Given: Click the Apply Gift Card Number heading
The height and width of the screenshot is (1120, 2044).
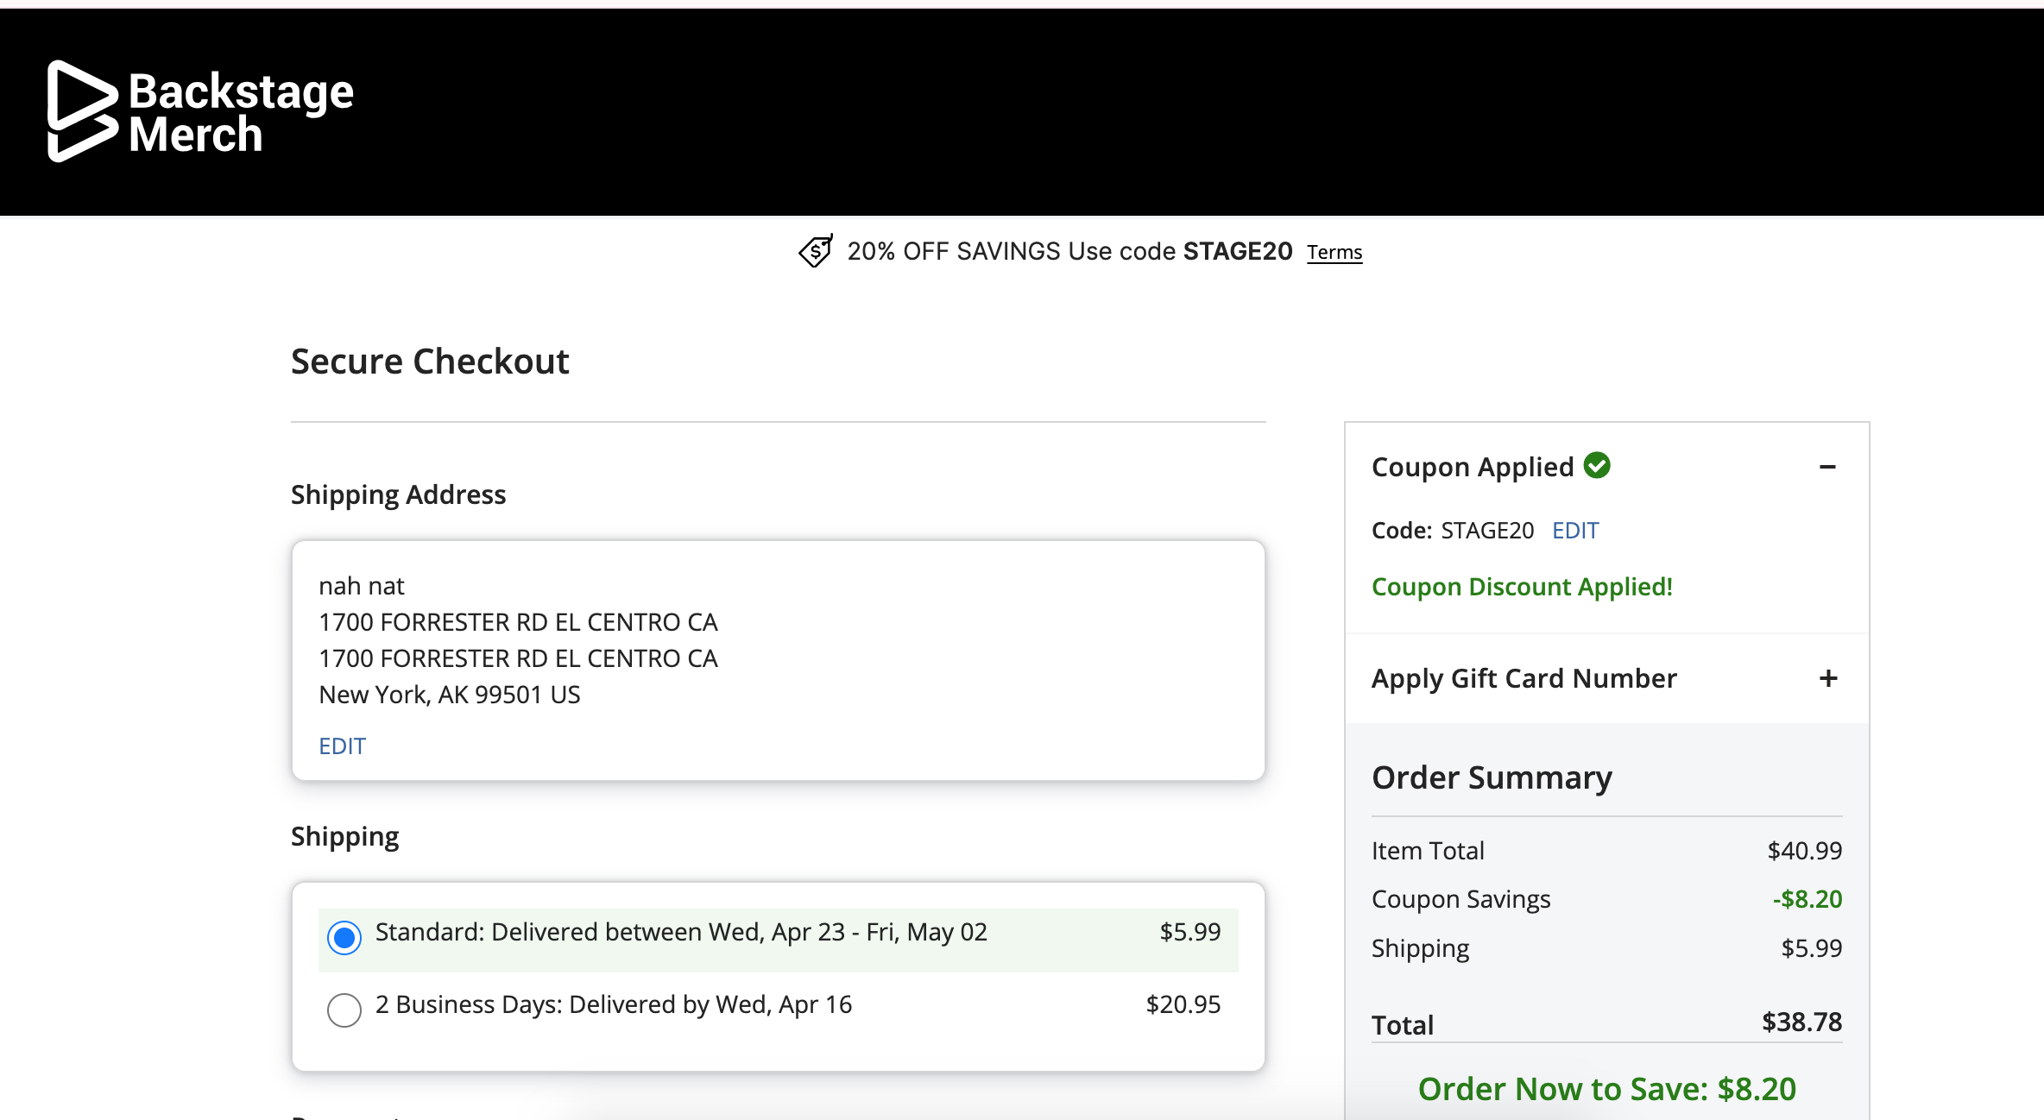Looking at the screenshot, I should [x=1524, y=678].
